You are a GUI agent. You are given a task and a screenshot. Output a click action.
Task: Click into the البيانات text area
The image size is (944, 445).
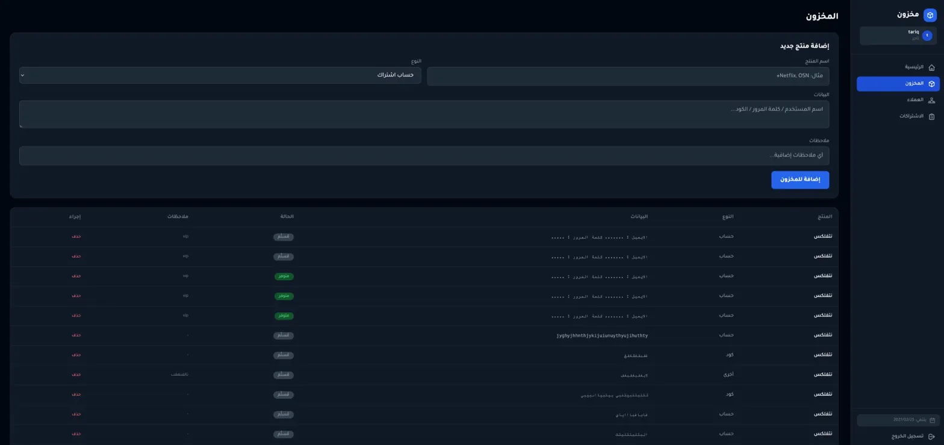pyautogui.click(x=424, y=114)
